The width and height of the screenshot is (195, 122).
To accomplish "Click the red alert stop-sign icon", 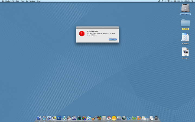I will click(x=82, y=34).
